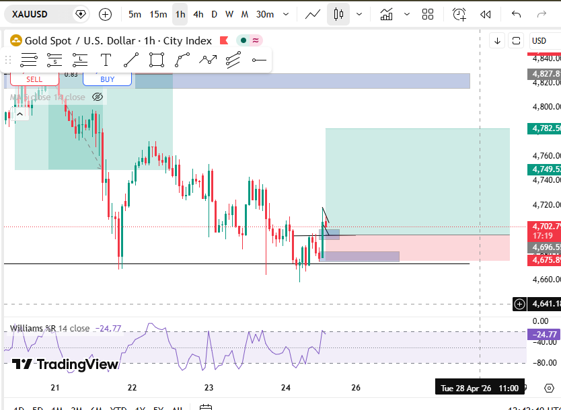The width and height of the screenshot is (561, 410).
Task: Create a new alert with the clock icon
Action: pos(459,14)
